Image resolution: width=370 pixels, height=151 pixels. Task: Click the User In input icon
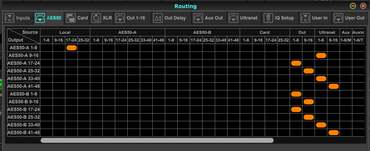click(305, 18)
